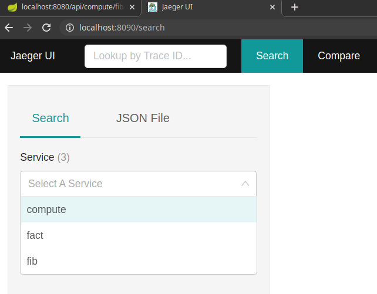Click the address bar showing localhost:8090/search
Screen dimensions: 377x294
[x=176, y=28]
